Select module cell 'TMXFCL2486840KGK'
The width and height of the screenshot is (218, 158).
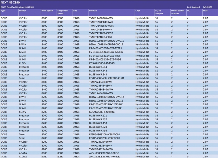coord(101,33)
